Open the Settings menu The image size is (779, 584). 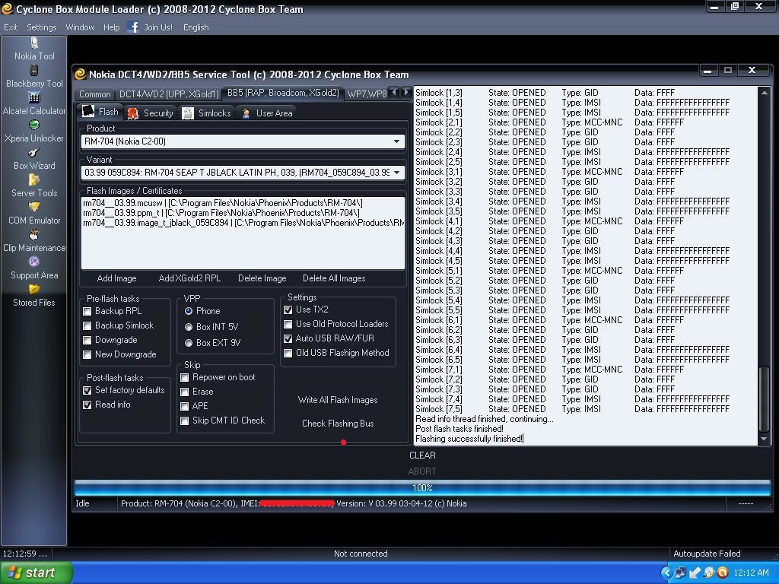tap(41, 27)
